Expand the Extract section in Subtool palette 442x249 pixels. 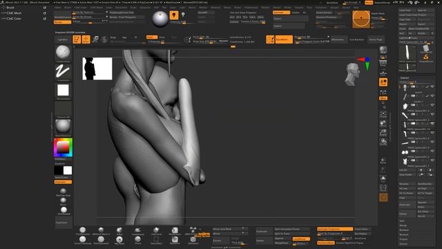tap(403, 243)
